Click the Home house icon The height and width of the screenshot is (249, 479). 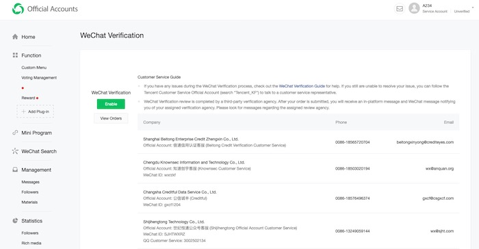pos(15,37)
